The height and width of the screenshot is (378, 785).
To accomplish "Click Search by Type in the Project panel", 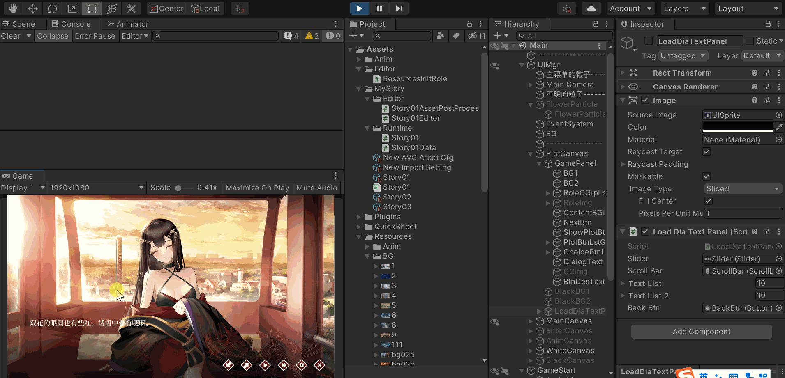I will pyautogui.click(x=440, y=36).
